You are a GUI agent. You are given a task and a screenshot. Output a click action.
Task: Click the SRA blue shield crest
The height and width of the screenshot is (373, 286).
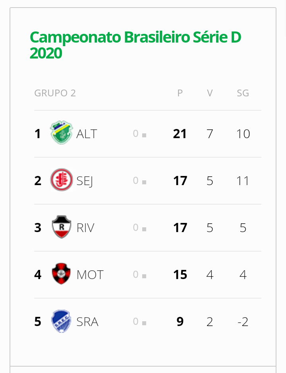62,321
